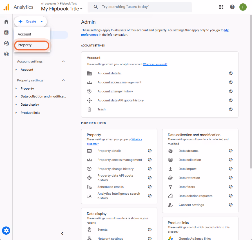Open Property access management

120,160
